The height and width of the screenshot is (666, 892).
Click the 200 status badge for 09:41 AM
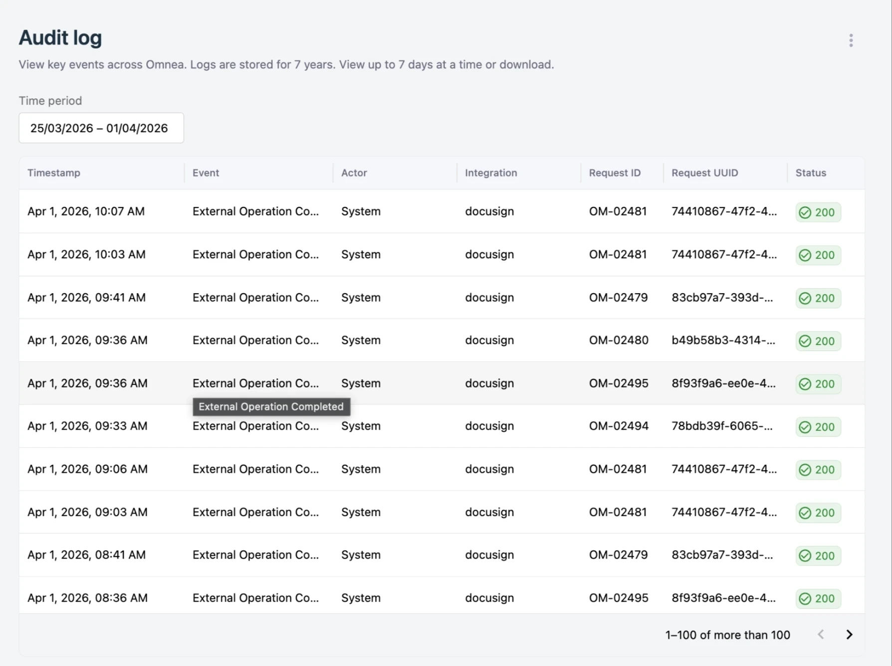(818, 298)
